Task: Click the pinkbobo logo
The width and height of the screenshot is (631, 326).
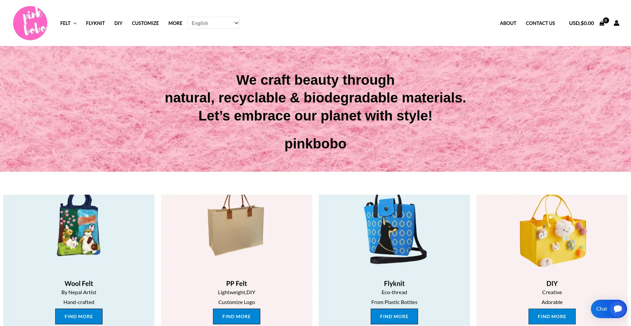Action: point(30,23)
